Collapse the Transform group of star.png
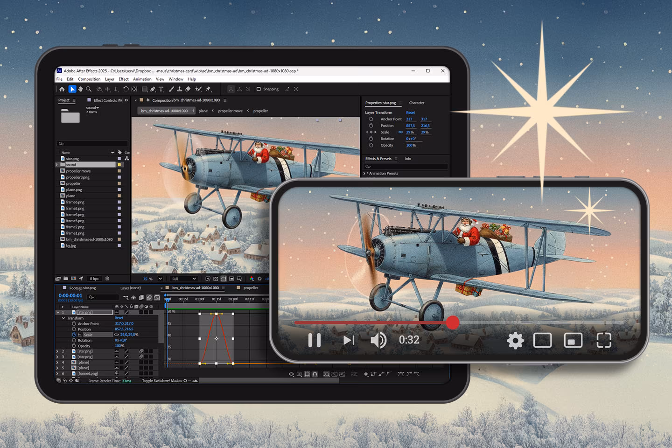672x448 pixels. (x=63, y=318)
